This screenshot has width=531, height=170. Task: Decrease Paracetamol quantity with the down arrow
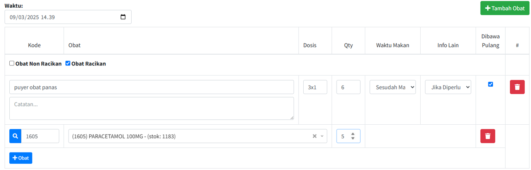pos(352,138)
